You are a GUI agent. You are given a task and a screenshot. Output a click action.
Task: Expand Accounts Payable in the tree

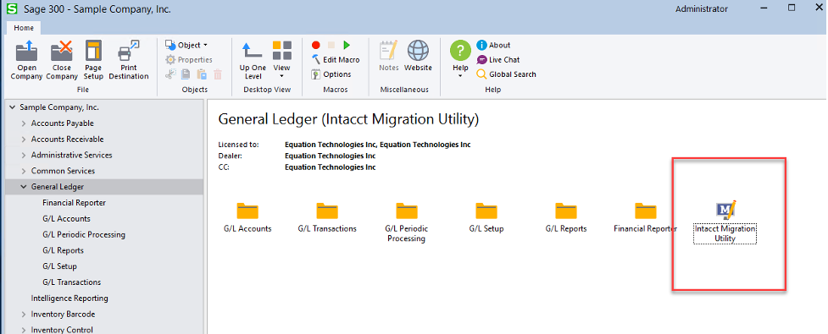coord(24,123)
